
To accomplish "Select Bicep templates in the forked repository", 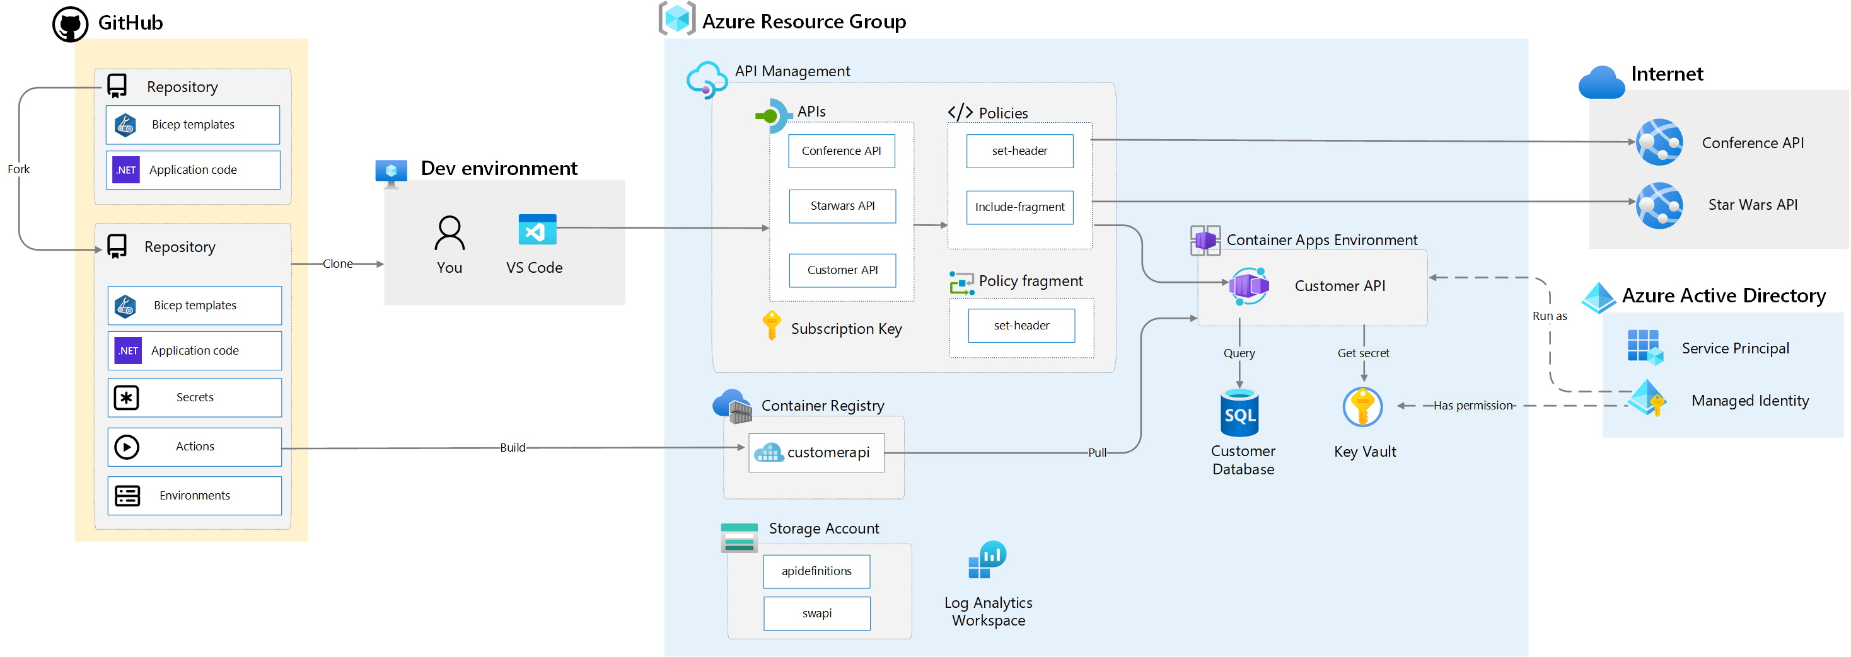I will (x=194, y=305).
